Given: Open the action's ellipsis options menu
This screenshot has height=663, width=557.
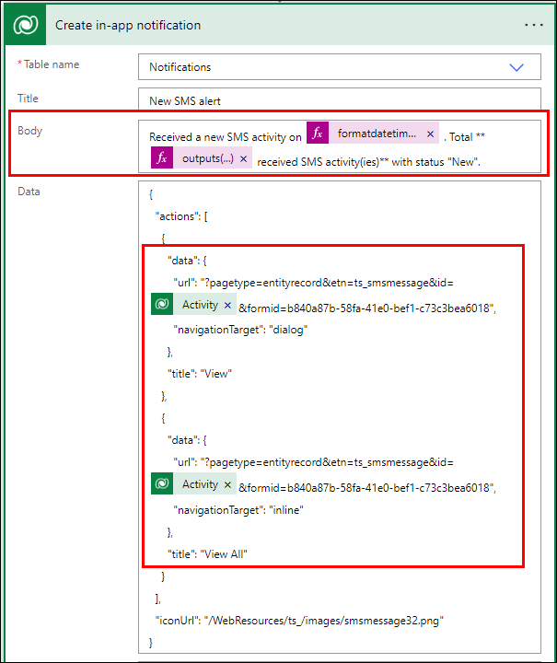Looking at the screenshot, I should (534, 25).
